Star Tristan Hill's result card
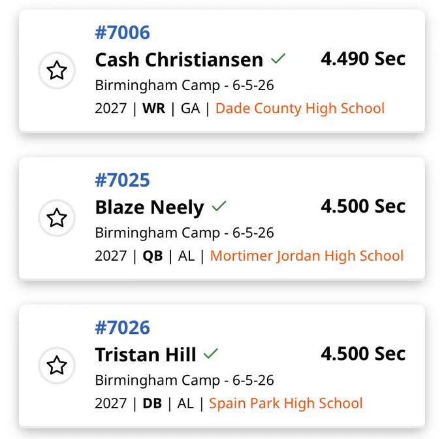Viewport: 444px width, 439px height. coord(57,365)
